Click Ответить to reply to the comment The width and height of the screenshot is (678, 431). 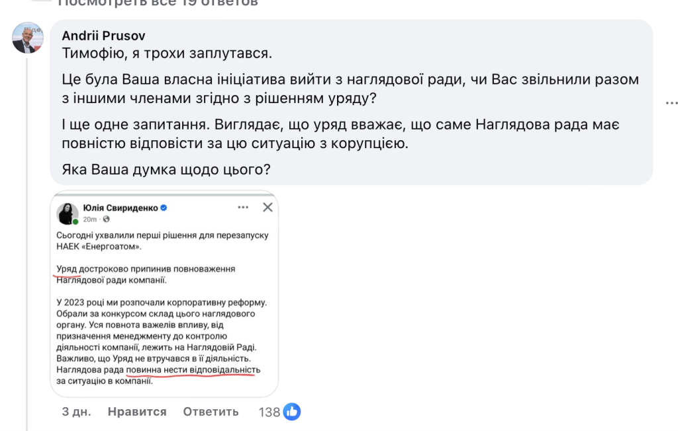pos(211,411)
